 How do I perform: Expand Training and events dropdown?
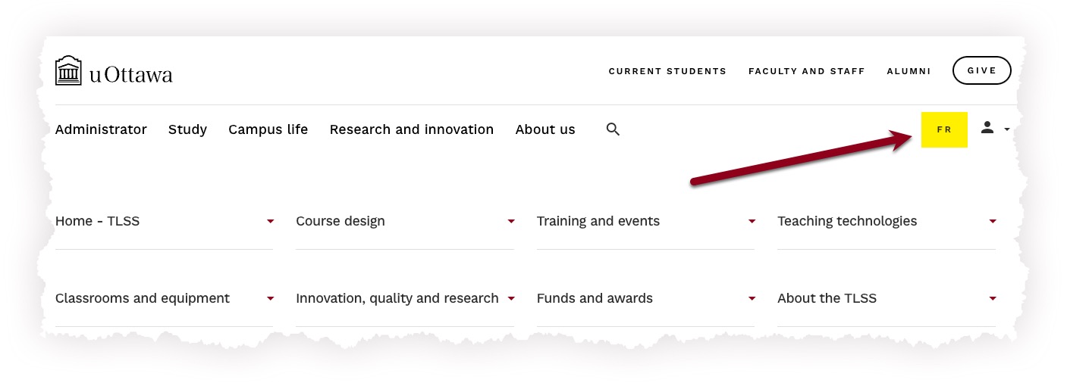[752, 221]
